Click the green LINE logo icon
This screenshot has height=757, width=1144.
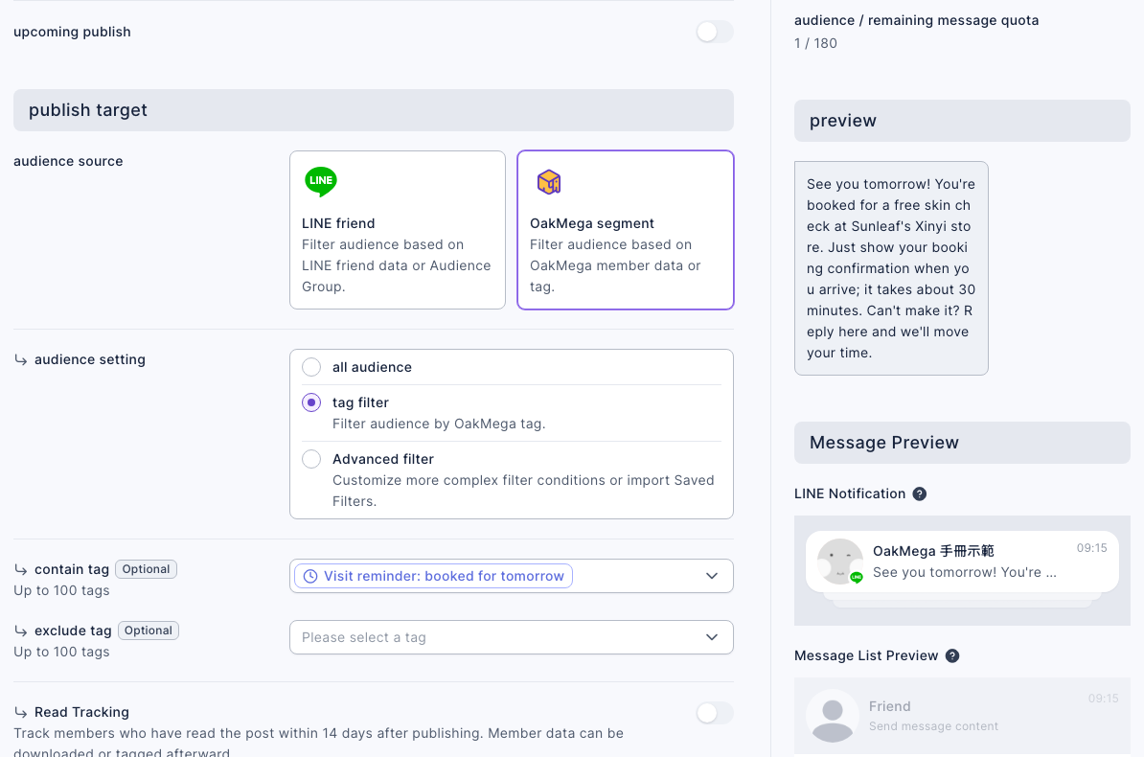click(321, 181)
